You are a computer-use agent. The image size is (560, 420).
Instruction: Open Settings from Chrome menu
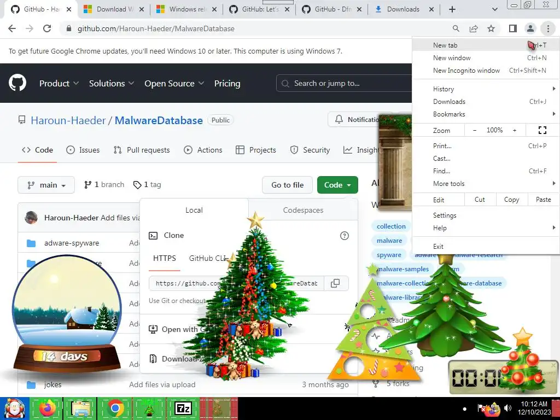pos(486,215)
